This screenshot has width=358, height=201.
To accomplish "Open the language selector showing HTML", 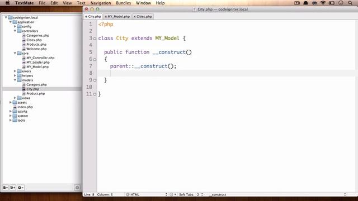I will click(x=147, y=194).
